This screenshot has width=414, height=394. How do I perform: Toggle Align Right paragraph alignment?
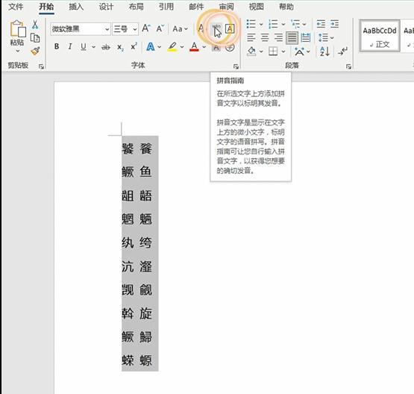tap(278, 38)
